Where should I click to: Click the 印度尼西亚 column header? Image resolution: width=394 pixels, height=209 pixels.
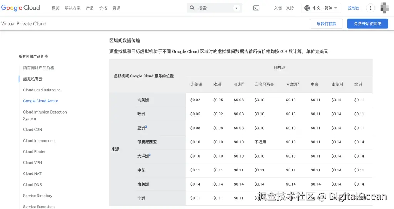pyautogui.click(x=264, y=85)
